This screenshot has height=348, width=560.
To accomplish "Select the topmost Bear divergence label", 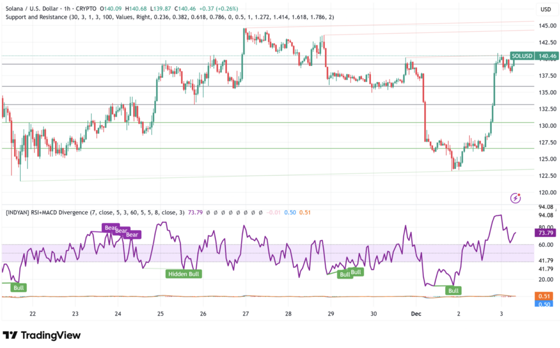I will pyautogui.click(x=109, y=227).
